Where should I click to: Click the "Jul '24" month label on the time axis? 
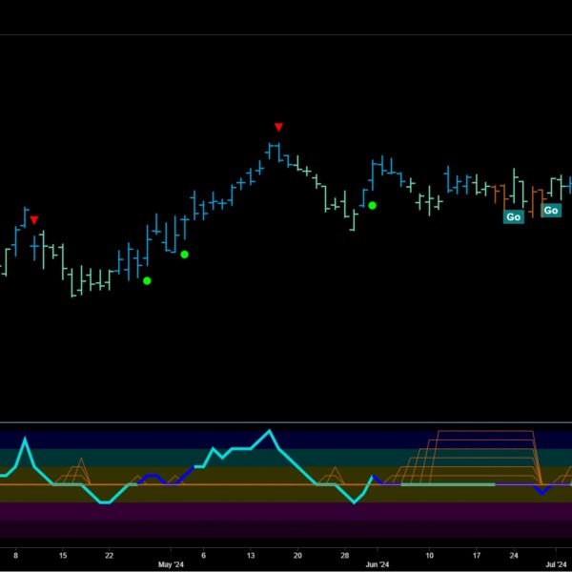click(556, 564)
